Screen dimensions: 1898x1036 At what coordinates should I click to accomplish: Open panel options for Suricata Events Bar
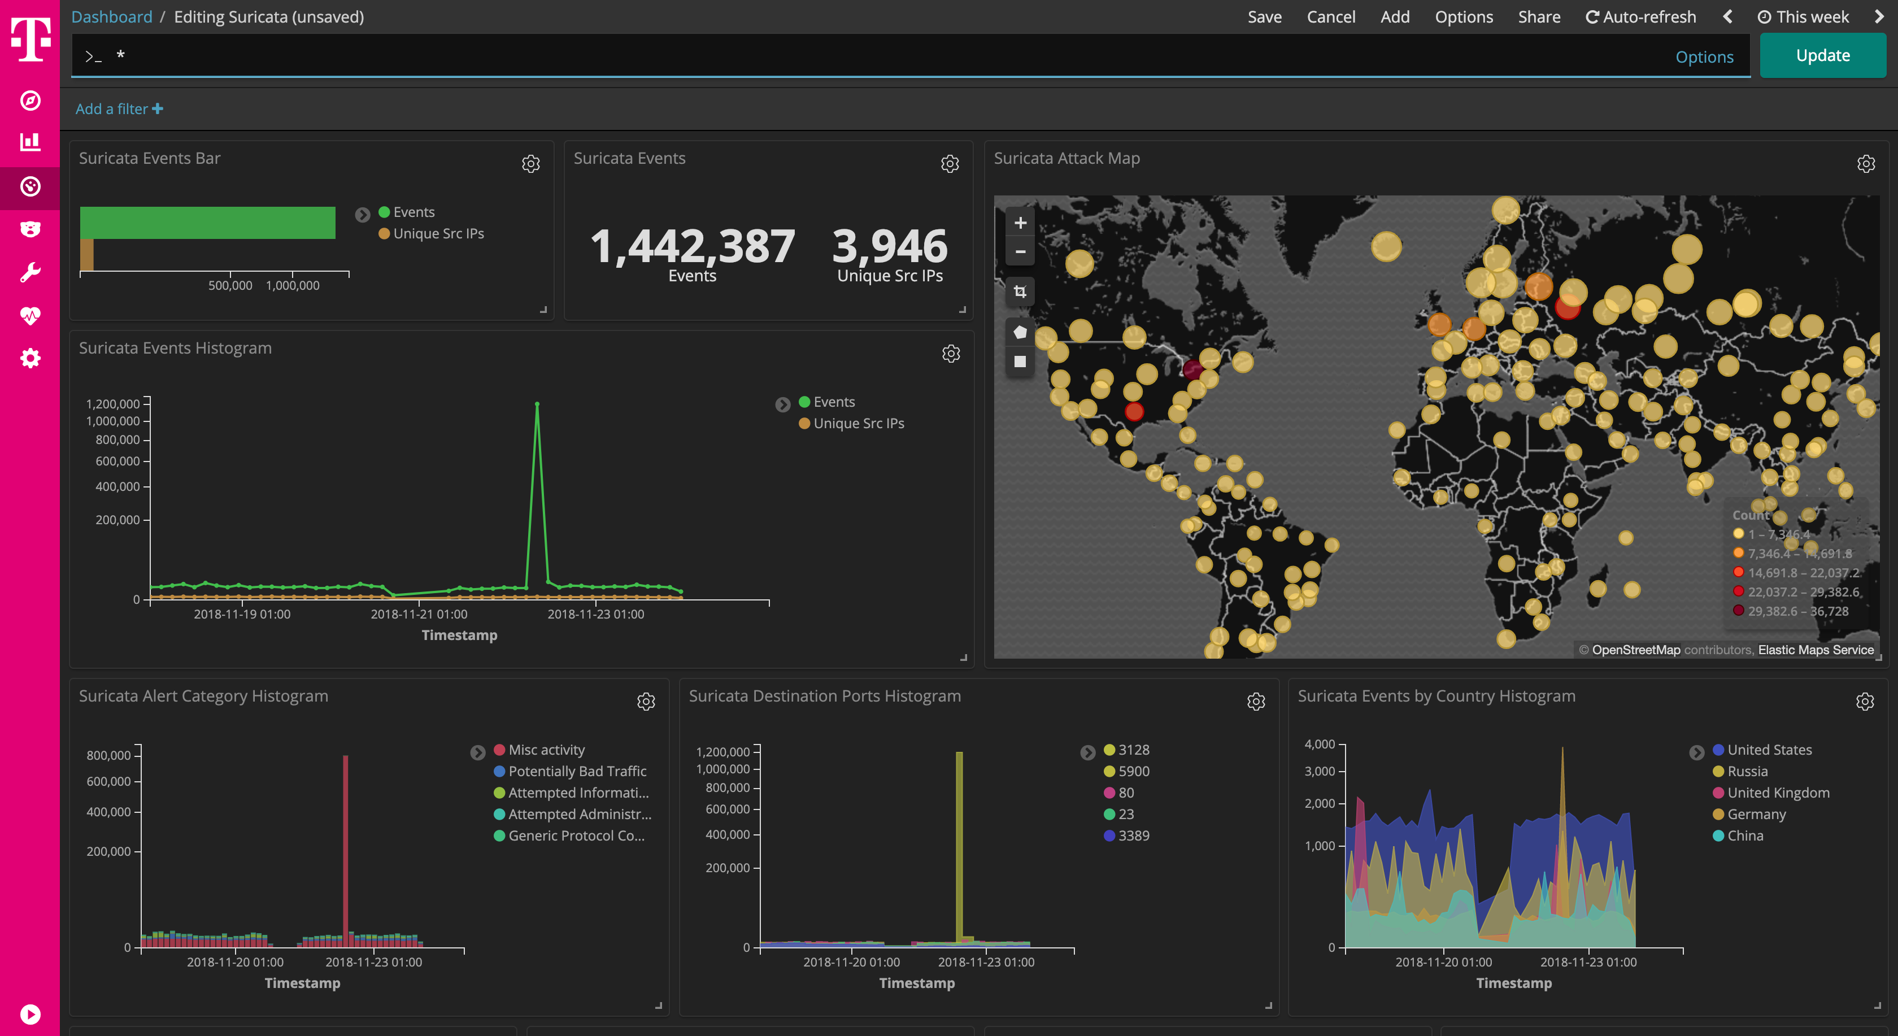tap(532, 164)
